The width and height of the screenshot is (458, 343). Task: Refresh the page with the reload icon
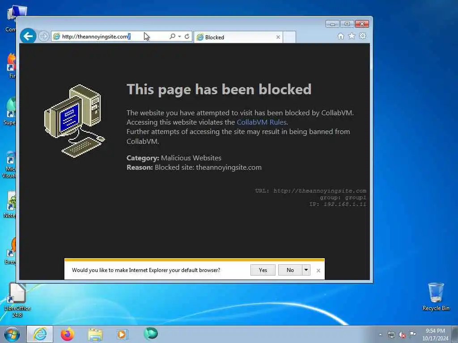pos(187,36)
